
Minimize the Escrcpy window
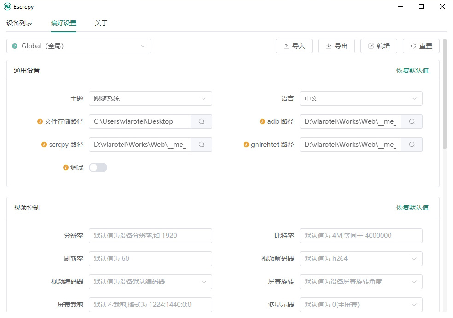[401, 6]
